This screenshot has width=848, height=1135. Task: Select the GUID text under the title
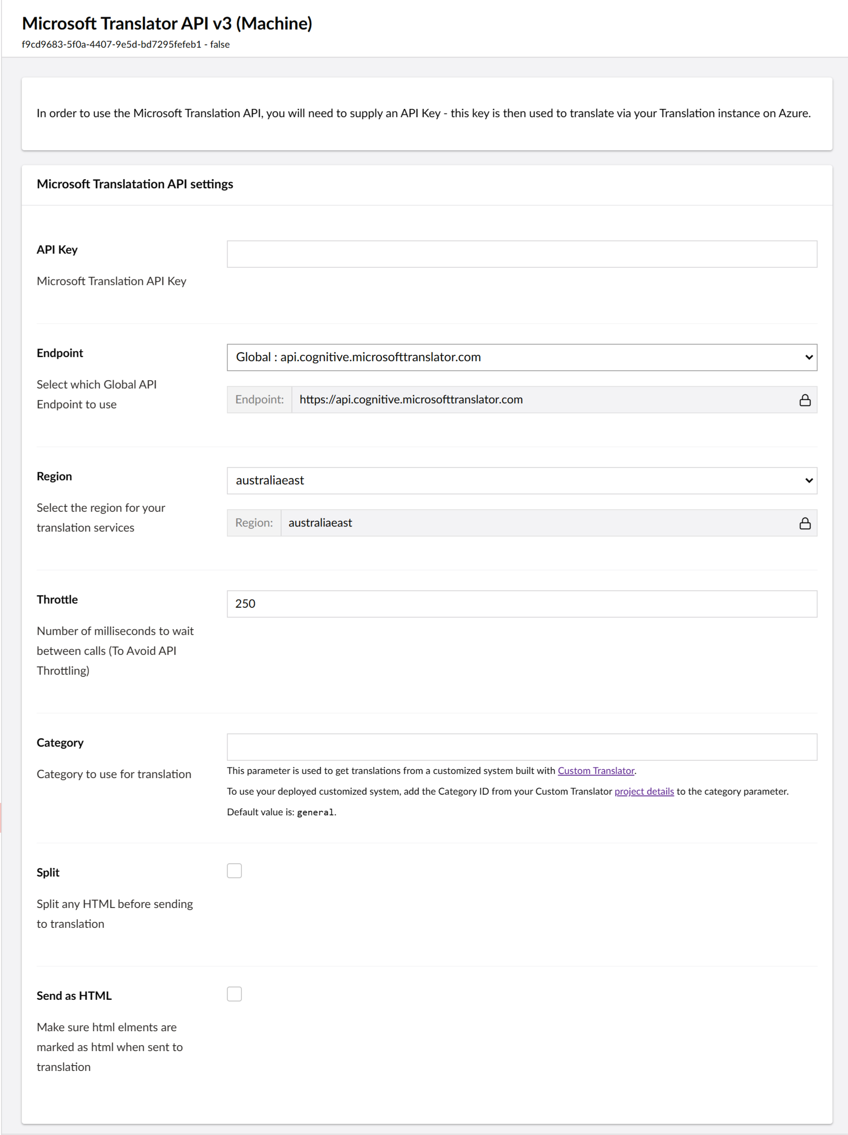pyautogui.click(x=111, y=45)
